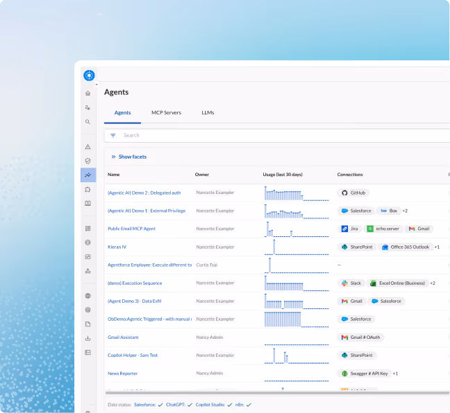
Task: Click the shapes icon in the sidebar
Action: click(87, 271)
